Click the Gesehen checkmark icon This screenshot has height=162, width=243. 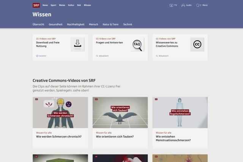pos(37,56)
